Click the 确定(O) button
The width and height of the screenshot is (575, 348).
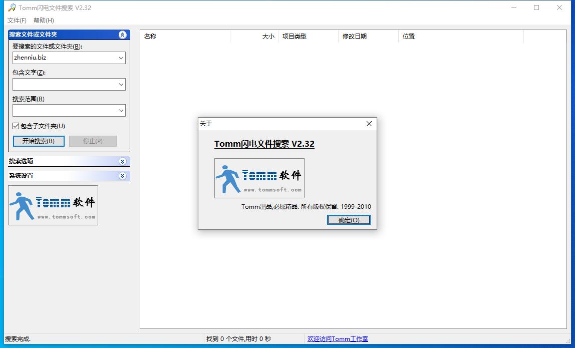tap(349, 220)
